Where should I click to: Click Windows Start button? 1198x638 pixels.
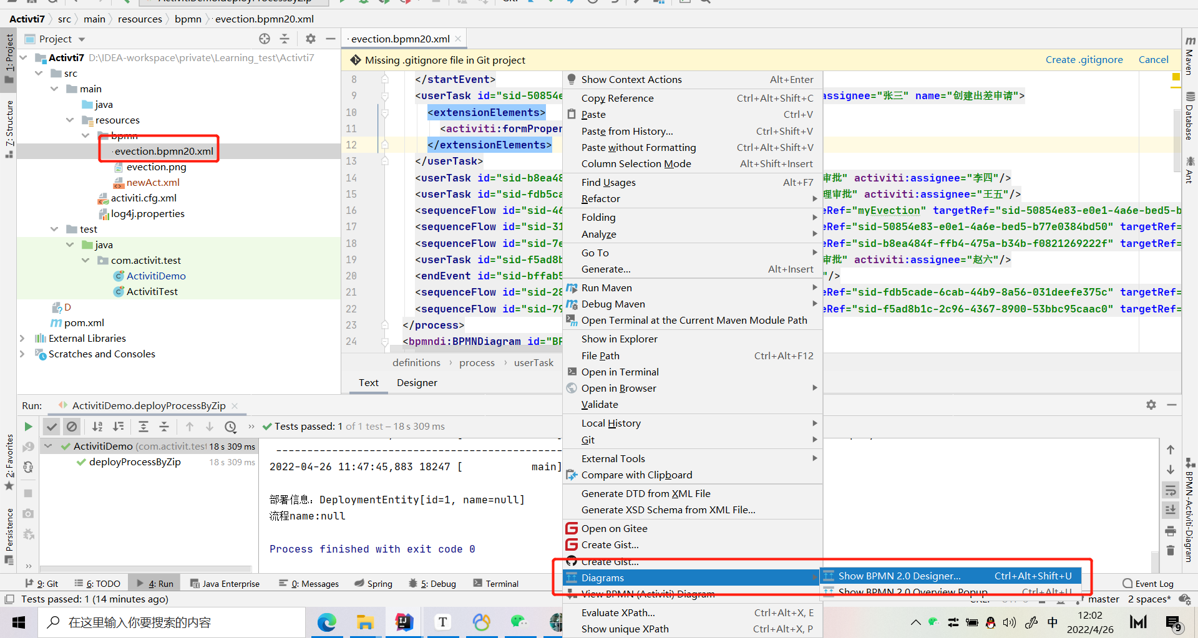(19, 622)
